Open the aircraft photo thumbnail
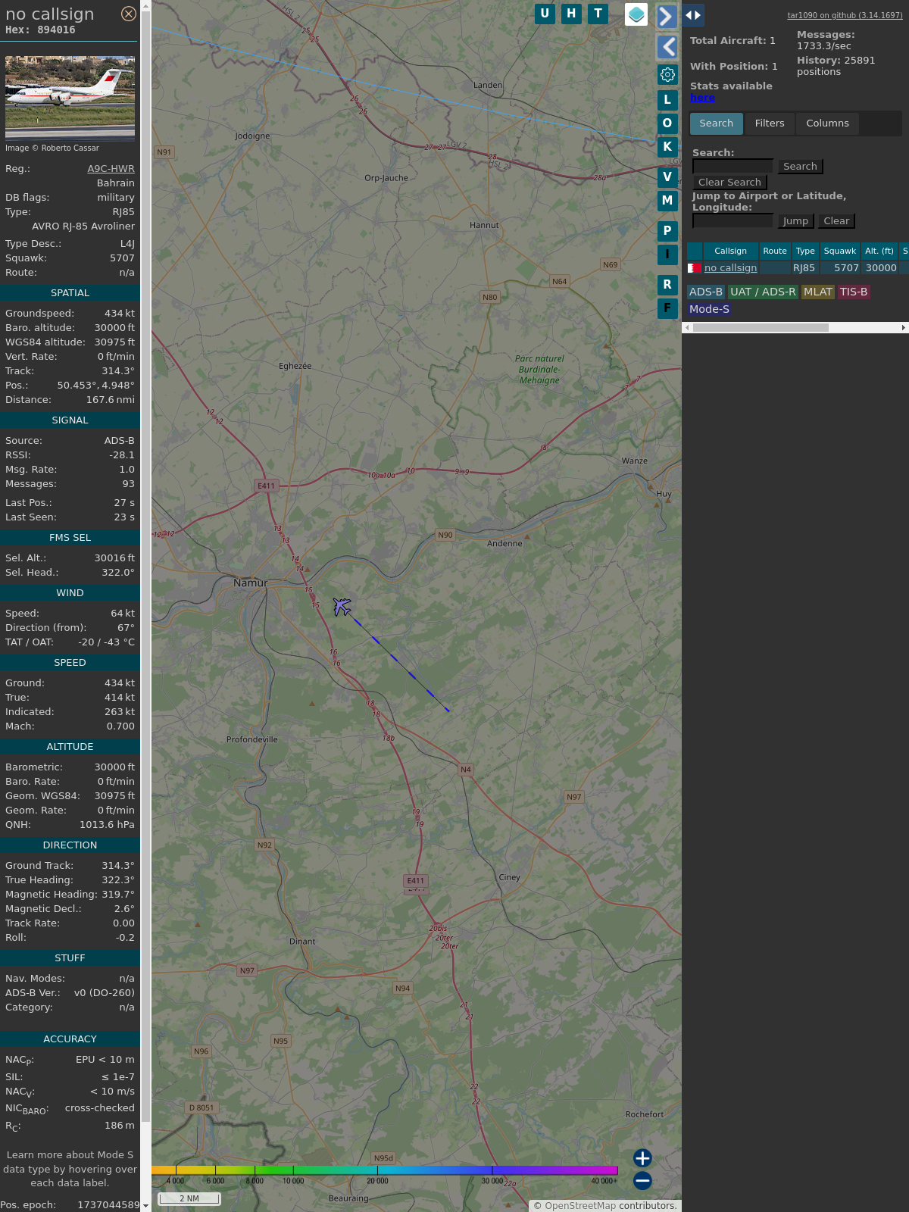This screenshot has height=1212, width=909. point(70,98)
